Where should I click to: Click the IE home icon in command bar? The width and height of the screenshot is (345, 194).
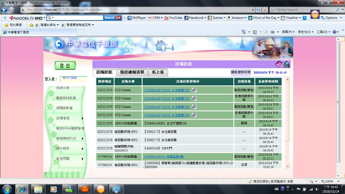pyautogui.click(x=244, y=32)
